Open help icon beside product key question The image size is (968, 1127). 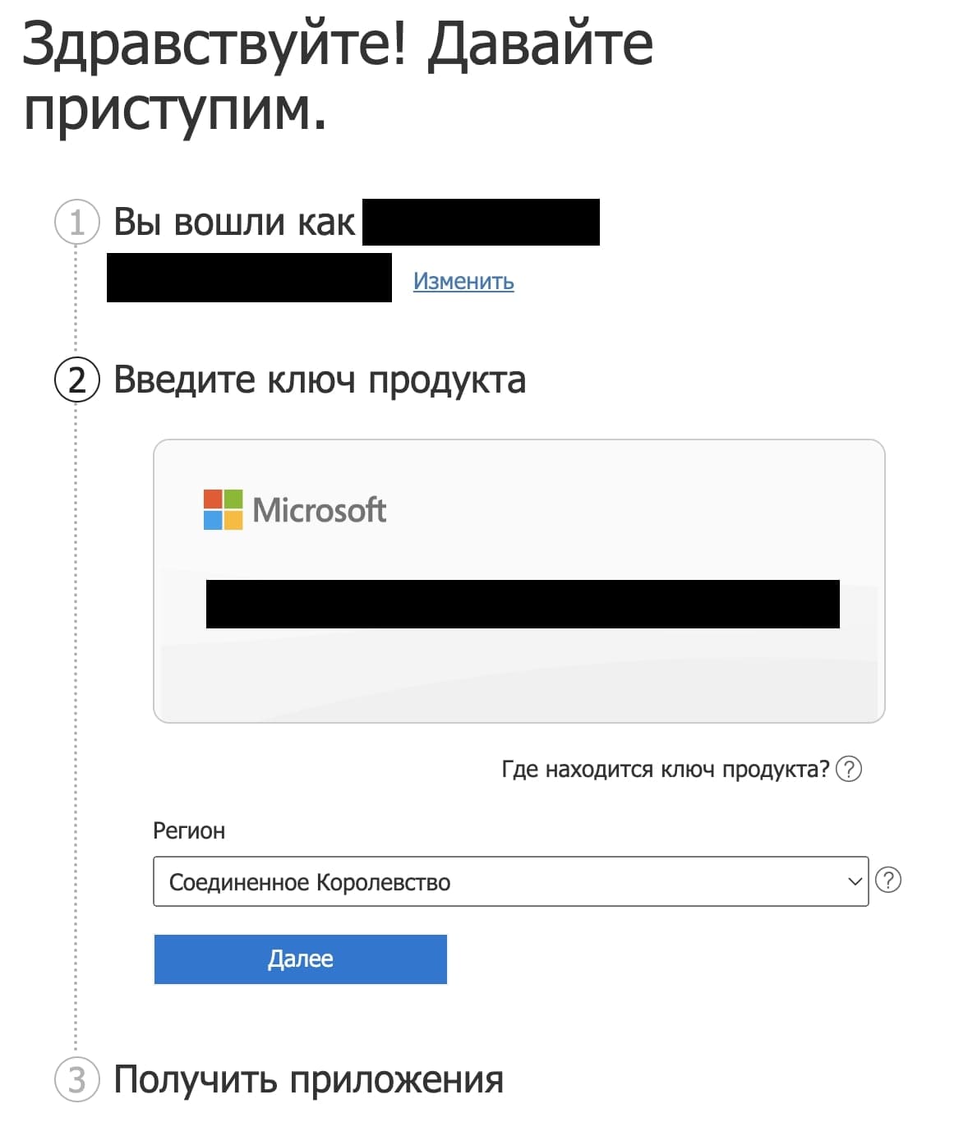click(848, 769)
